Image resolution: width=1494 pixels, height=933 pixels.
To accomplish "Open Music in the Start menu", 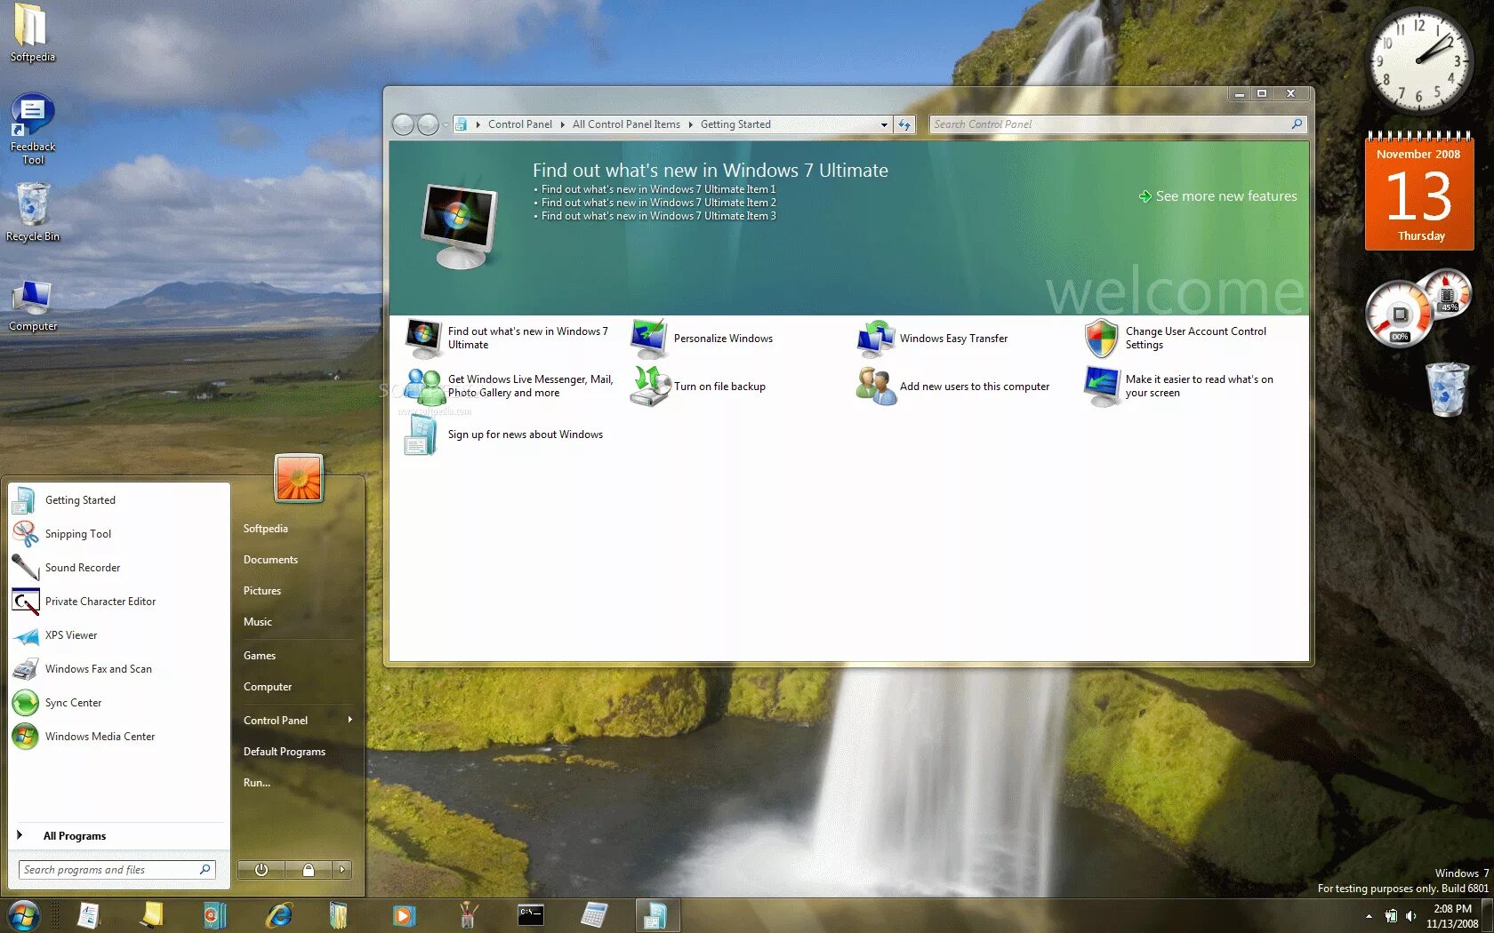I will point(258,622).
